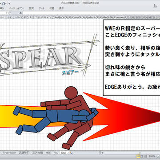
Task: Click the line 切れ味の鋭さから in text box
Action: pyautogui.click(x=125, y=68)
